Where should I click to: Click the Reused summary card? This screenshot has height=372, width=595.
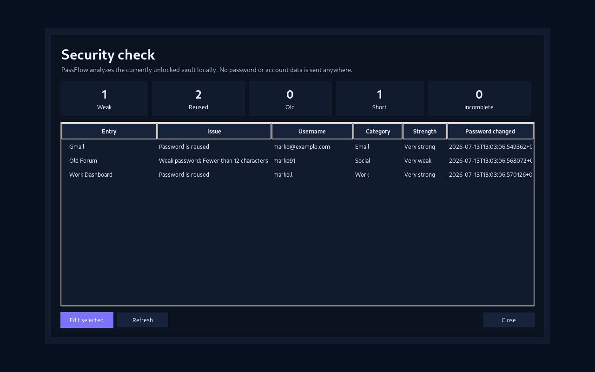pyautogui.click(x=198, y=99)
